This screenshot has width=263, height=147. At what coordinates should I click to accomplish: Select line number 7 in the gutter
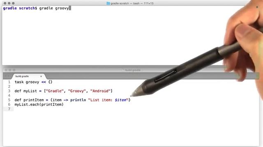[x=9, y=109]
